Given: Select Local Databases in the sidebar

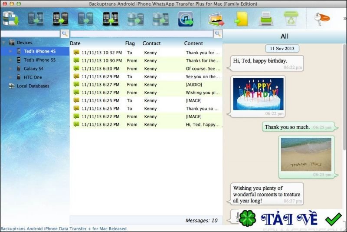Looking at the screenshot, I should pos(33,86).
